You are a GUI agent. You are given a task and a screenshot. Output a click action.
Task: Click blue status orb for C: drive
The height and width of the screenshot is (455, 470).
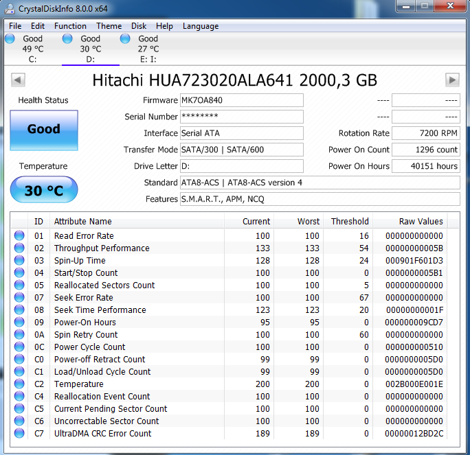[10, 38]
